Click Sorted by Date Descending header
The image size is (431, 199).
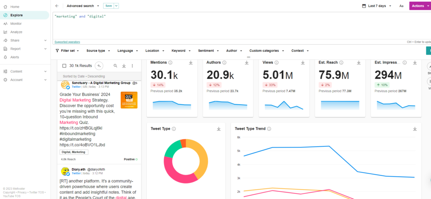(84, 76)
